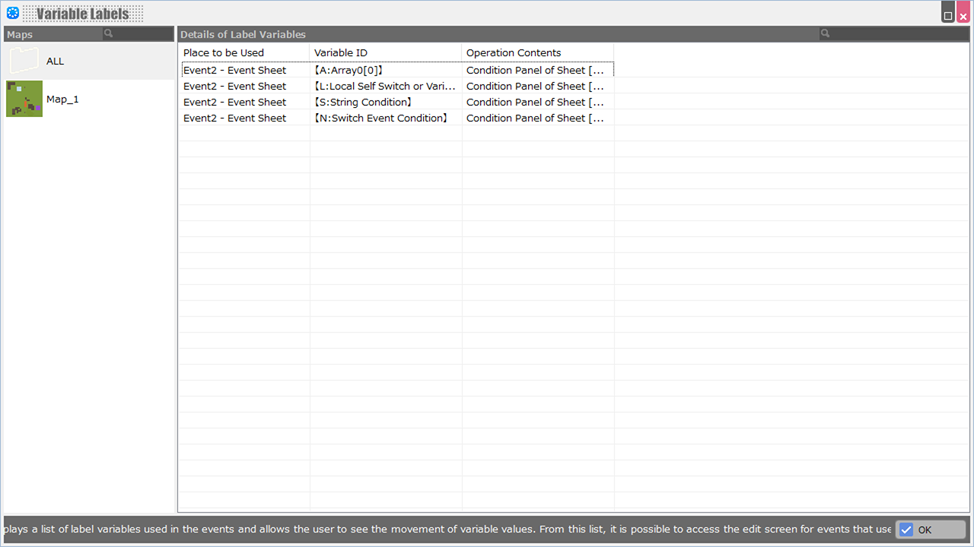Click the Map_1 label in Maps list
Screen dimensions: 974x547
(62, 100)
